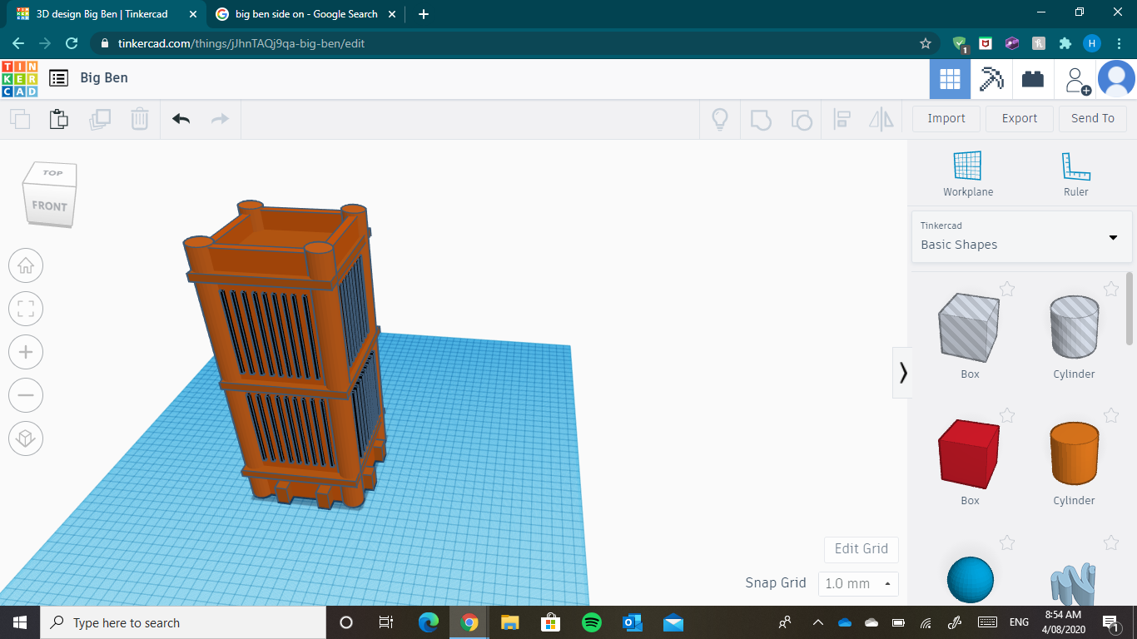1137x639 pixels.
Task: Click the browser back arrow
Action: click(18, 43)
